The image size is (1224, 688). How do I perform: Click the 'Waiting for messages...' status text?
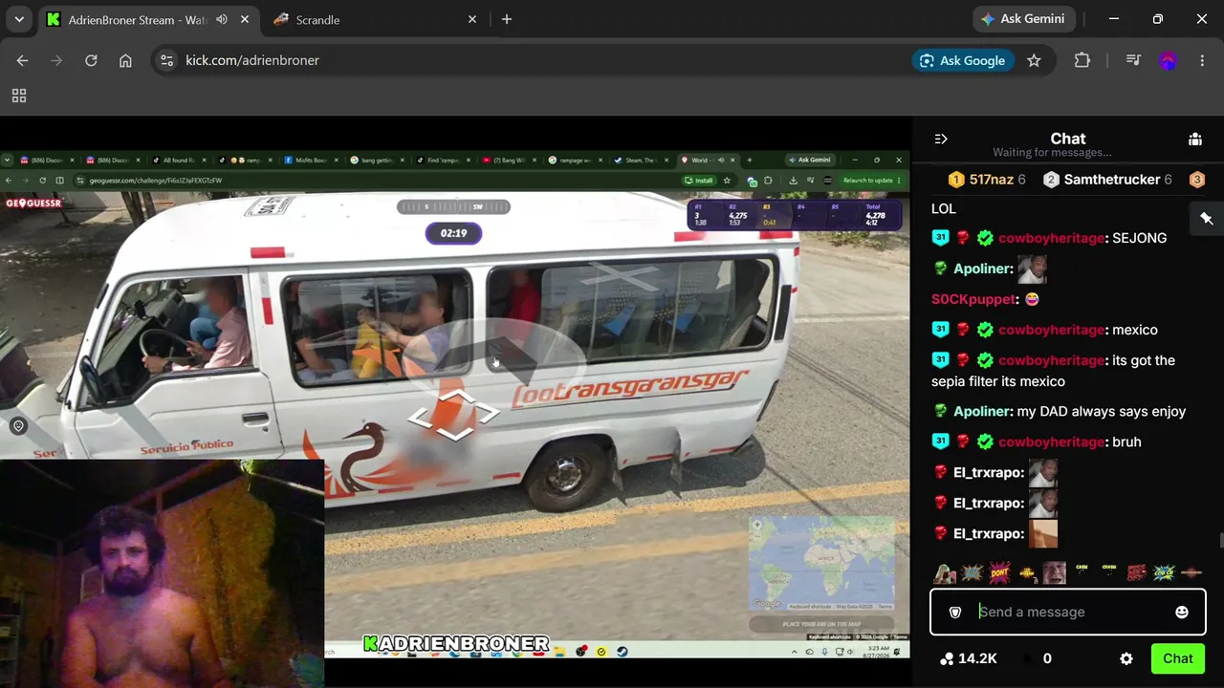pyautogui.click(x=1052, y=153)
